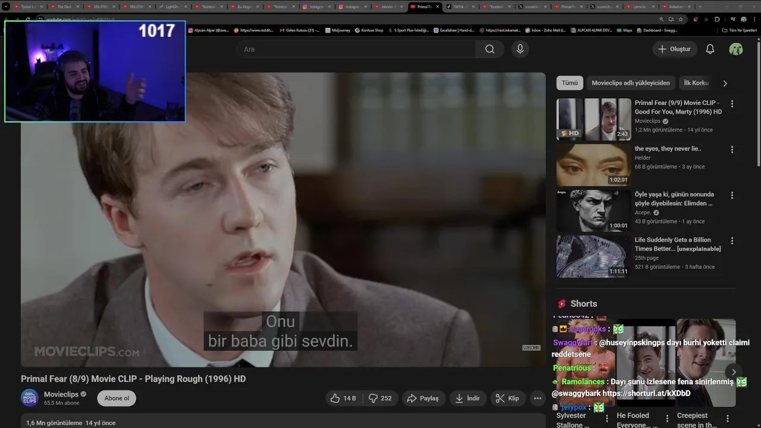This screenshot has height=428, width=761.
Task: Open the notifications bell
Action: (x=710, y=49)
